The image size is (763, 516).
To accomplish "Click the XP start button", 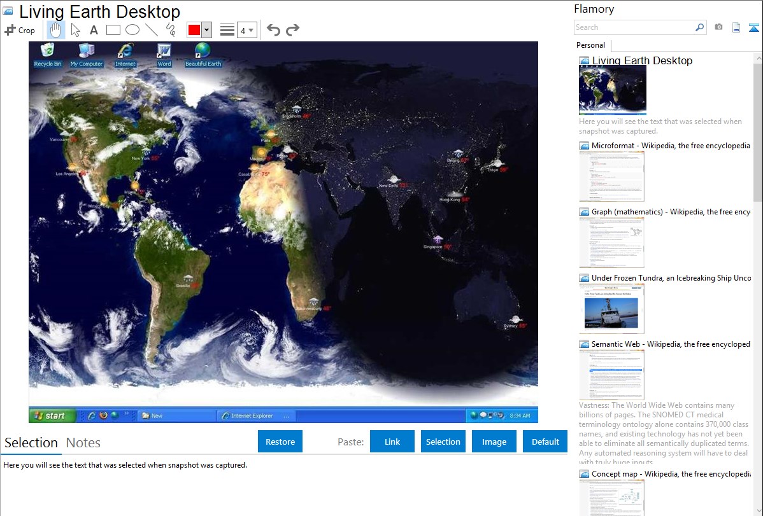I will (53, 415).
